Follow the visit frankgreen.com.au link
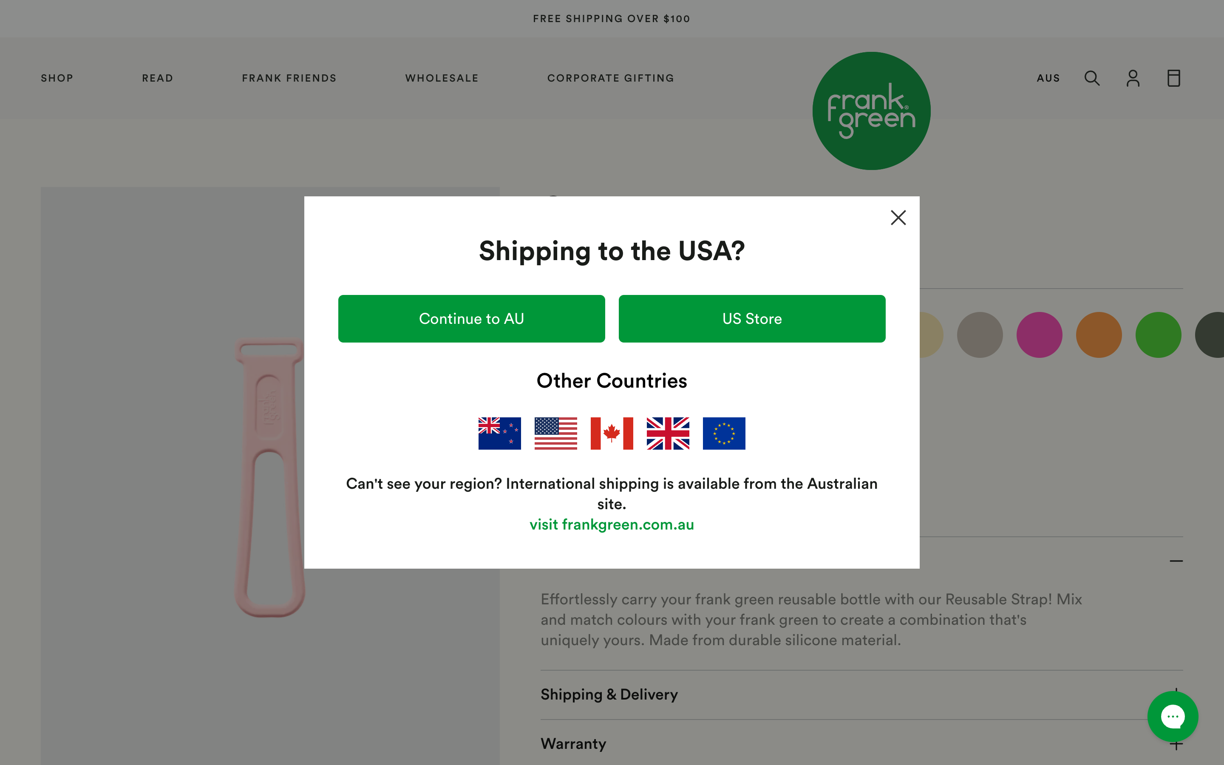This screenshot has height=765, width=1224. click(x=612, y=525)
